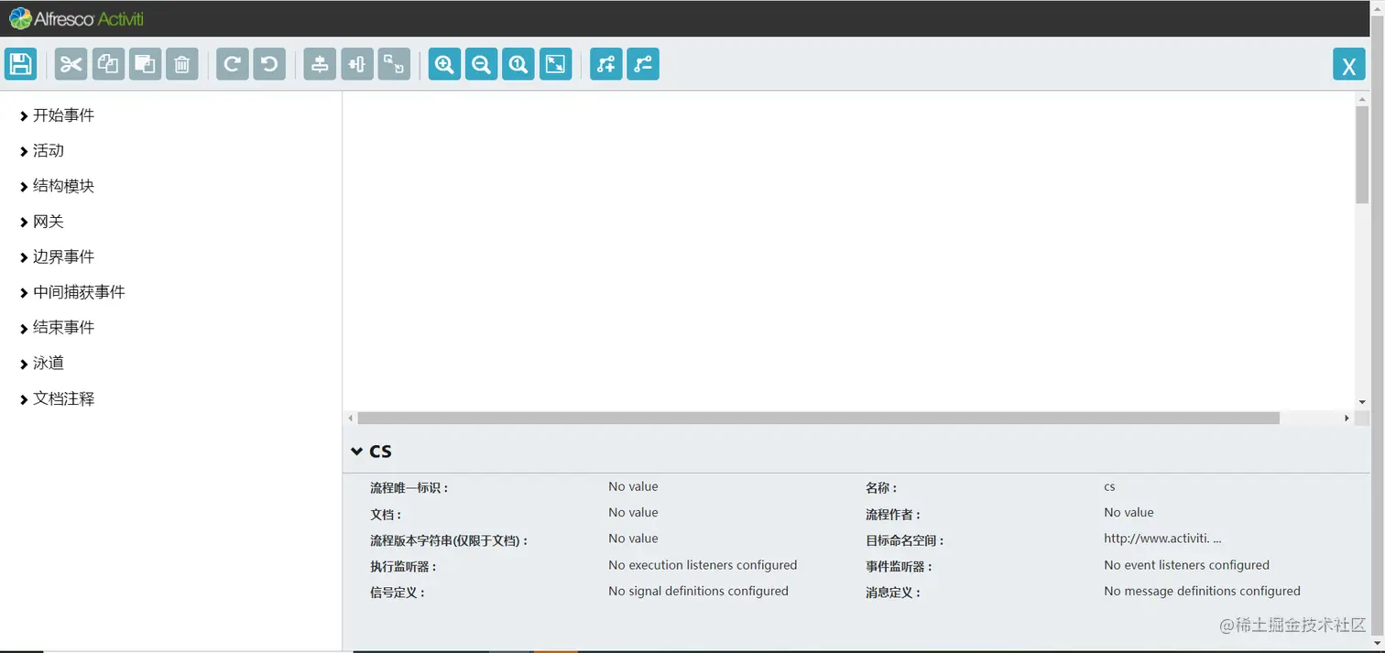The width and height of the screenshot is (1385, 653).
Task: Add a bendpoint to a sequence flow
Action: tap(605, 64)
